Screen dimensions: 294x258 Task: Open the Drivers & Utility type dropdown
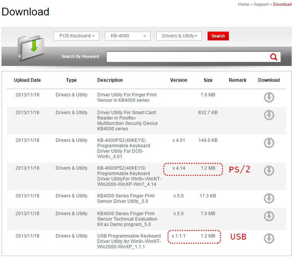click(179, 36)
